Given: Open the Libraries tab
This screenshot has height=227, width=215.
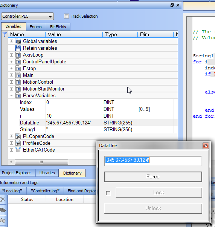Looking at the screenshot, I should (x=47, y=173).
